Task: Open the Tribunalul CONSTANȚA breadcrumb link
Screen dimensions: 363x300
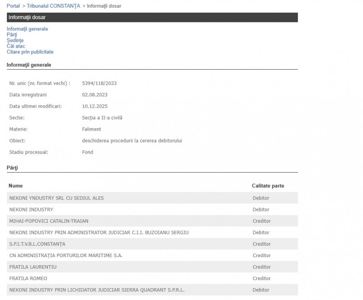Action: tap(53, 6)
